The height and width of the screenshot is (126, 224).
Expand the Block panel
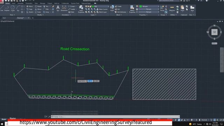[119, 15]
